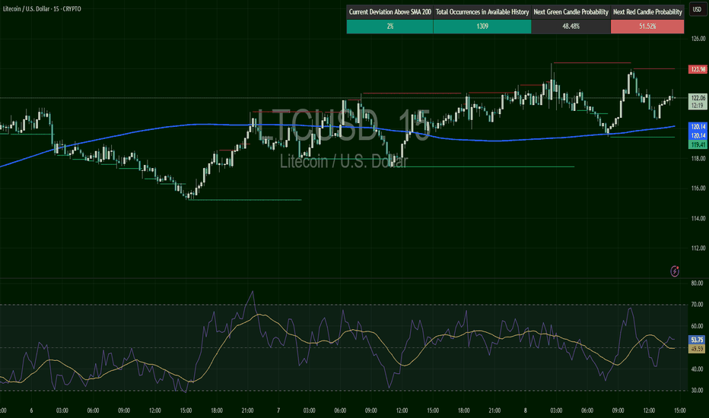This screenshot has width=709, height=418.
Task: Click the 116.00 price axis label
Action: [x=698, y=188]
